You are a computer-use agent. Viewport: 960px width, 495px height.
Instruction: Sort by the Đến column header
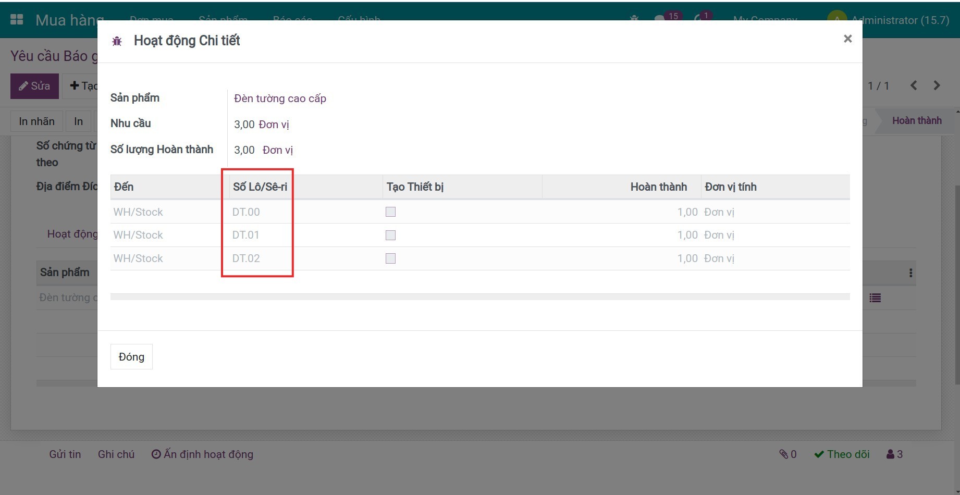tap(124, 187)
